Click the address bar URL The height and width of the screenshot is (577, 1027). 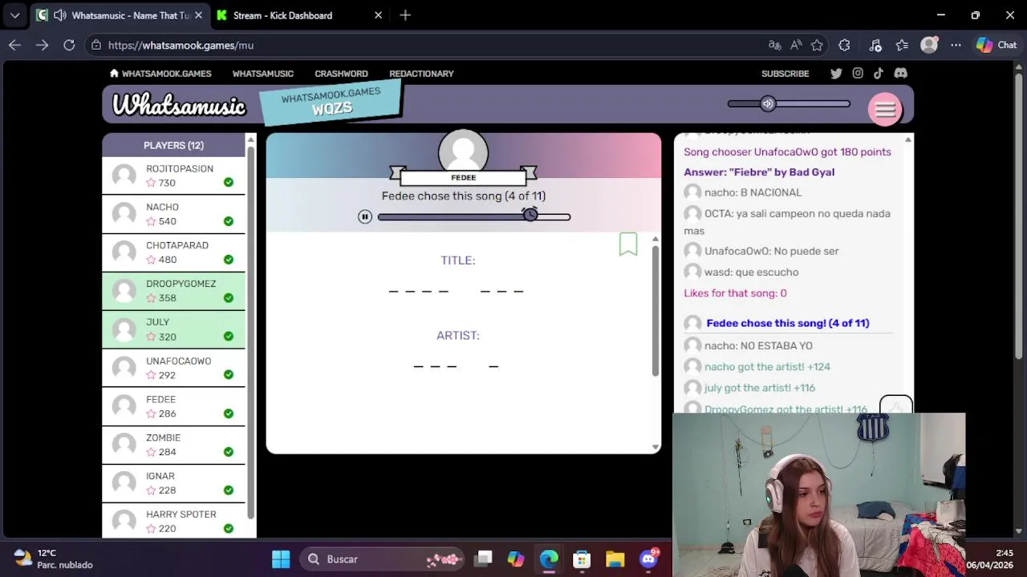tap(181, 46)
